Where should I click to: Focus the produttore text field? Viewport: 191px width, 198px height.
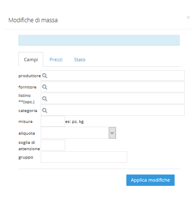click(x=113, y=76)
